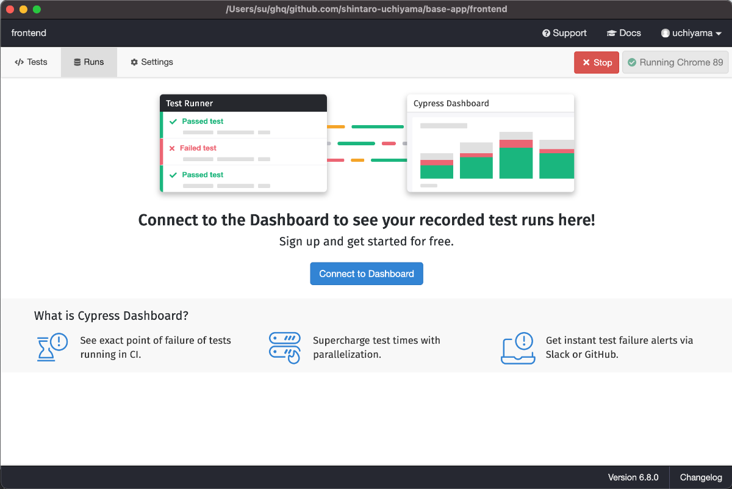Click the 'Supercharge test times with parallelization.' text
The width and height of the screenshot is (732, 489).
pyautogui.click(x=376, y=347)
